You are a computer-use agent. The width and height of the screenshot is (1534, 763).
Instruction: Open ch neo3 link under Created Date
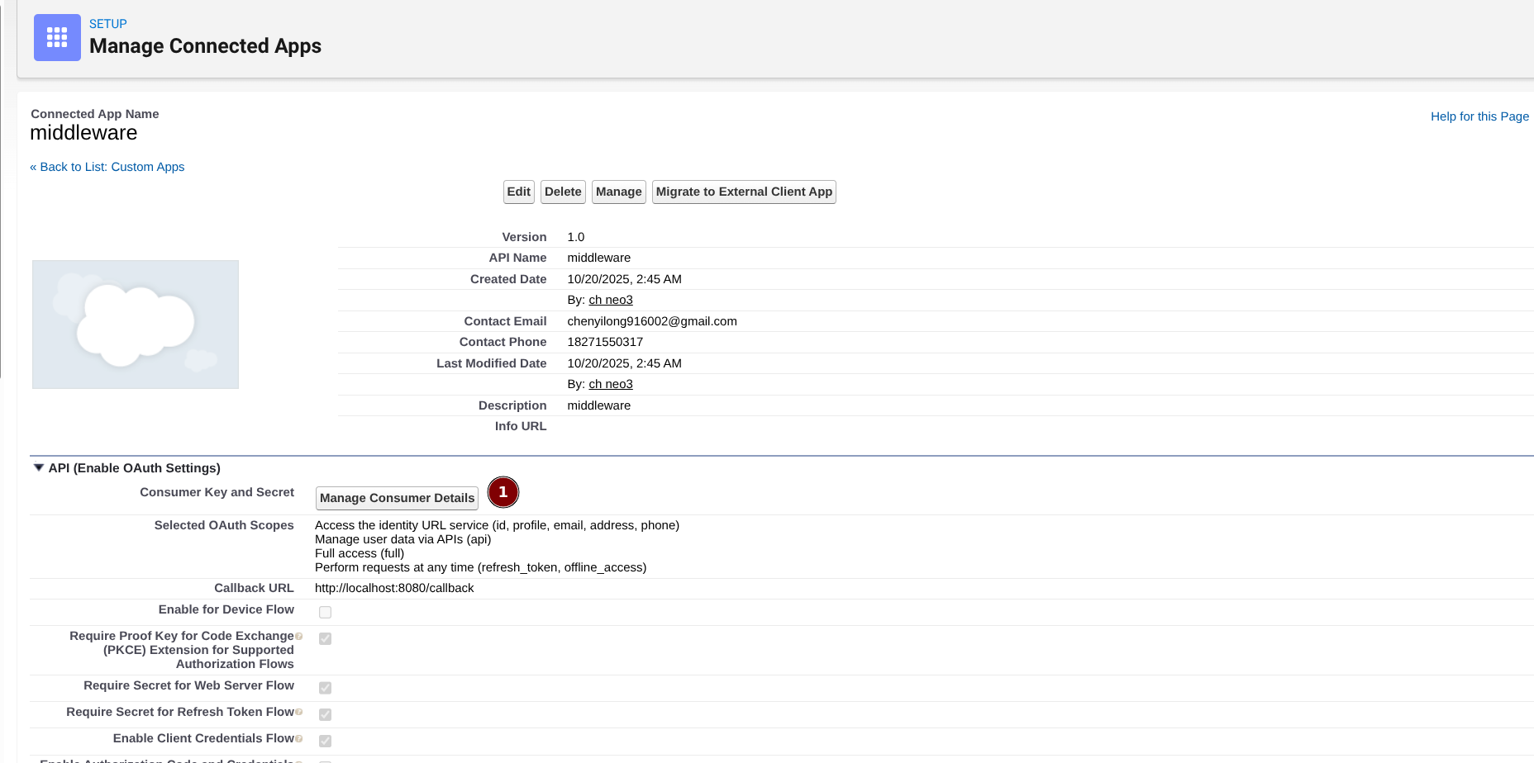tap(611, 300)
